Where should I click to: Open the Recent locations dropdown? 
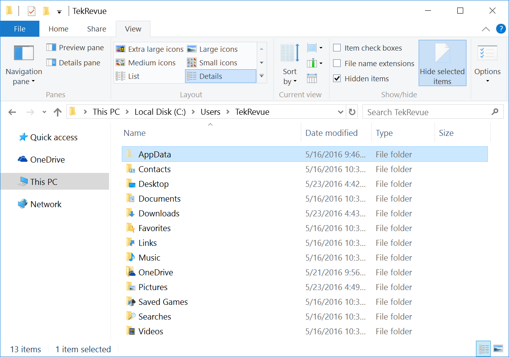point(44,112)
